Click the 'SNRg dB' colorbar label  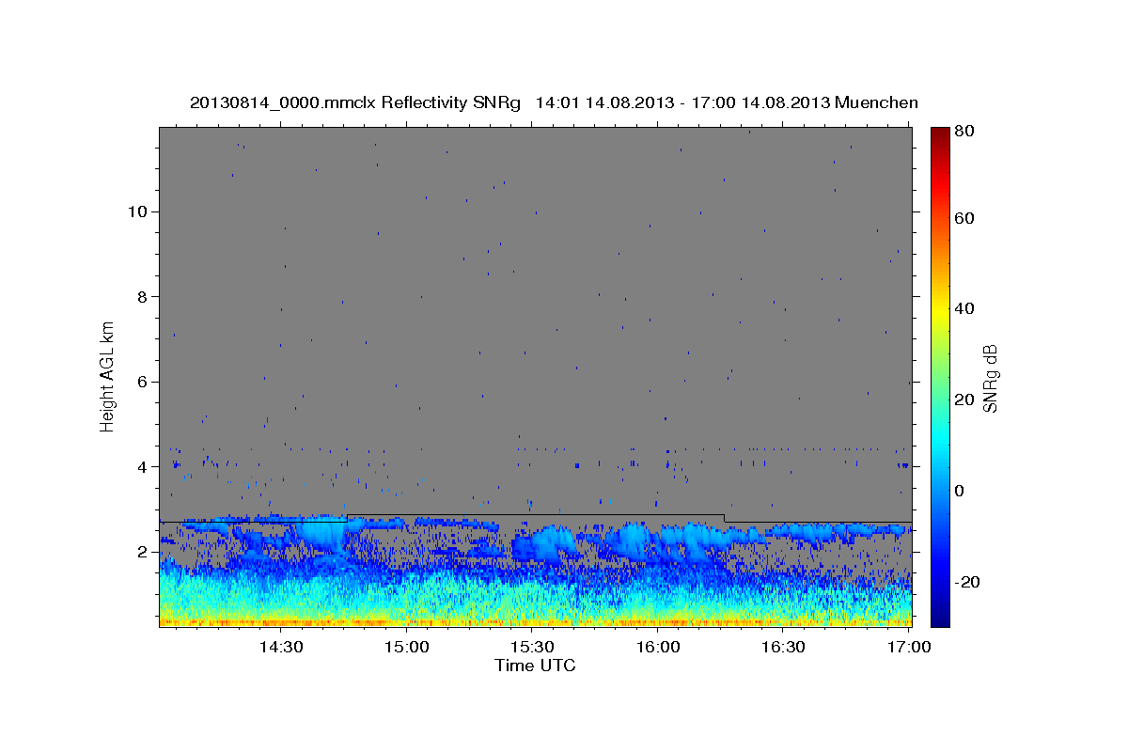pyautogui.click(x=990, y=378)
